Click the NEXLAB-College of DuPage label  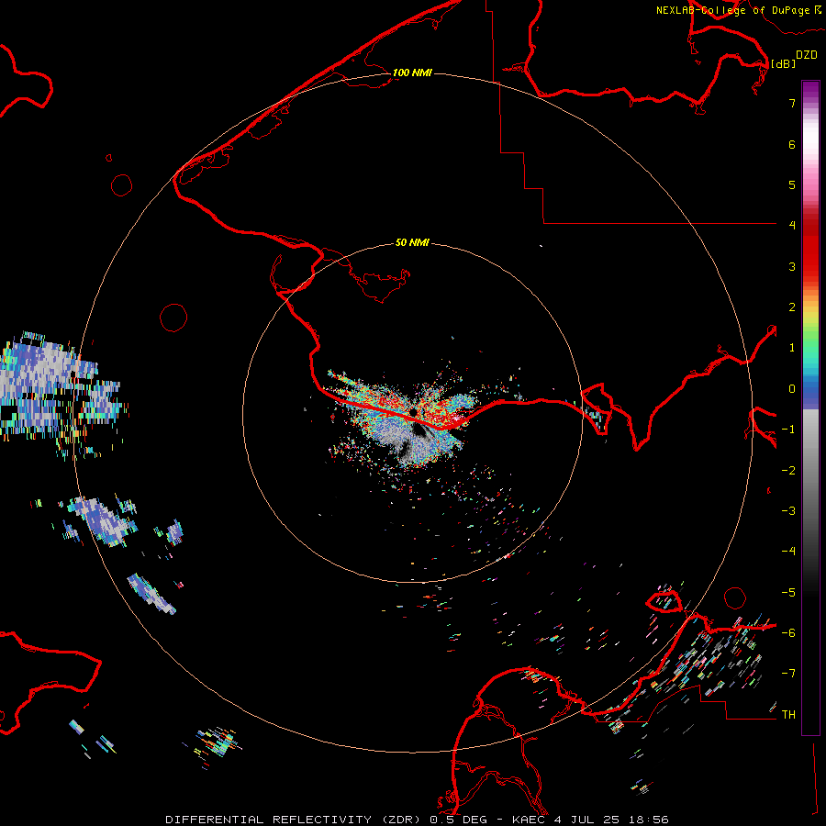click(738, 10)
